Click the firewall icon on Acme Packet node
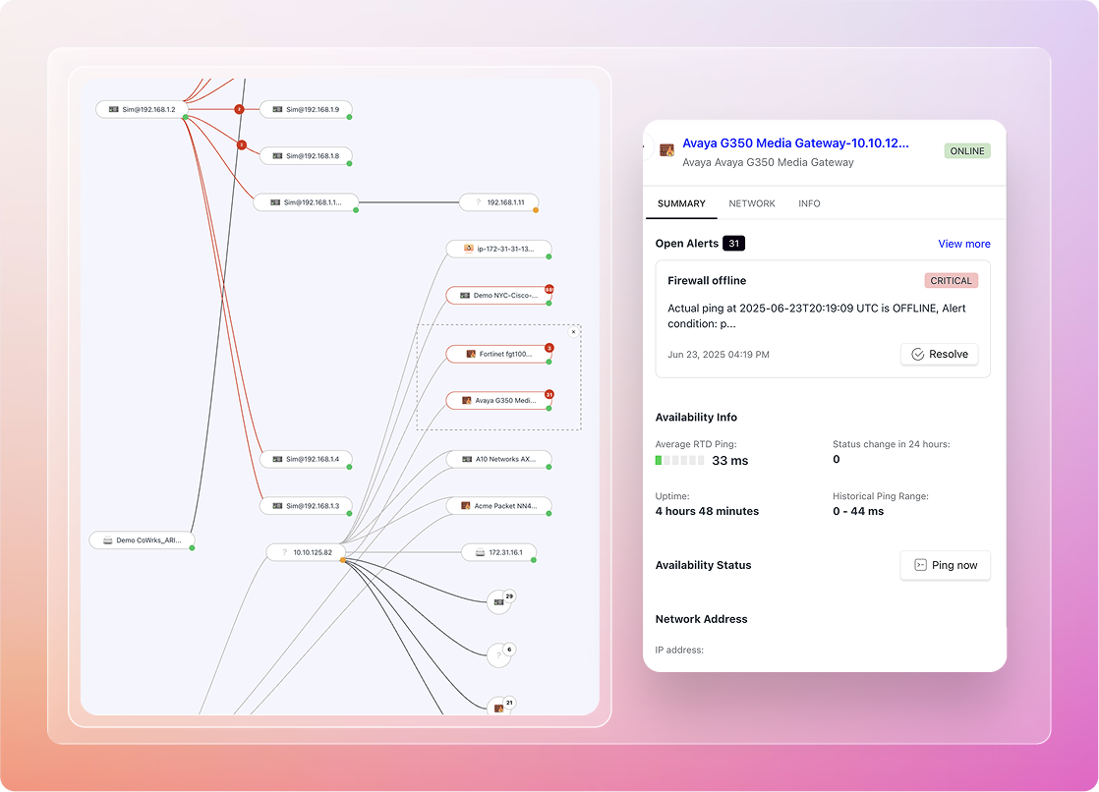Screen dimensions: 1099x792 [x=465, y=506]
